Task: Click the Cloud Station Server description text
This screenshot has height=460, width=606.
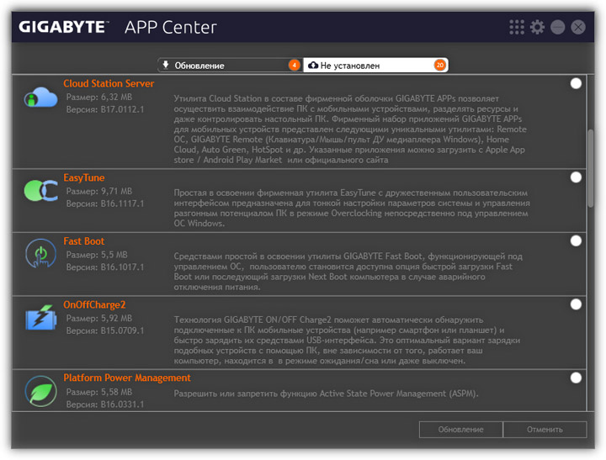Action: click(350, 130)
